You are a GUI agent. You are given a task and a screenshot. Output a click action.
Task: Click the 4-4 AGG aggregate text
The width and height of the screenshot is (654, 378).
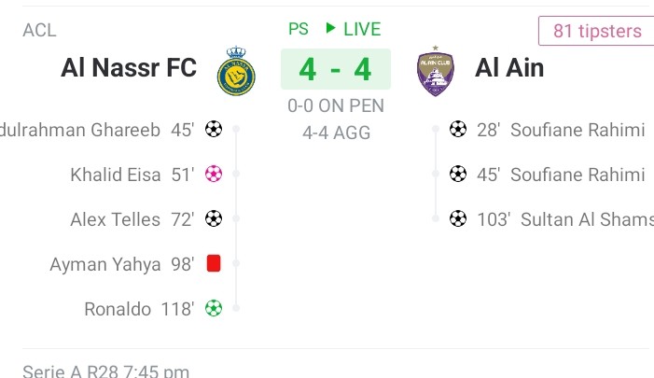pyautogui.click(x=336, y=133)
